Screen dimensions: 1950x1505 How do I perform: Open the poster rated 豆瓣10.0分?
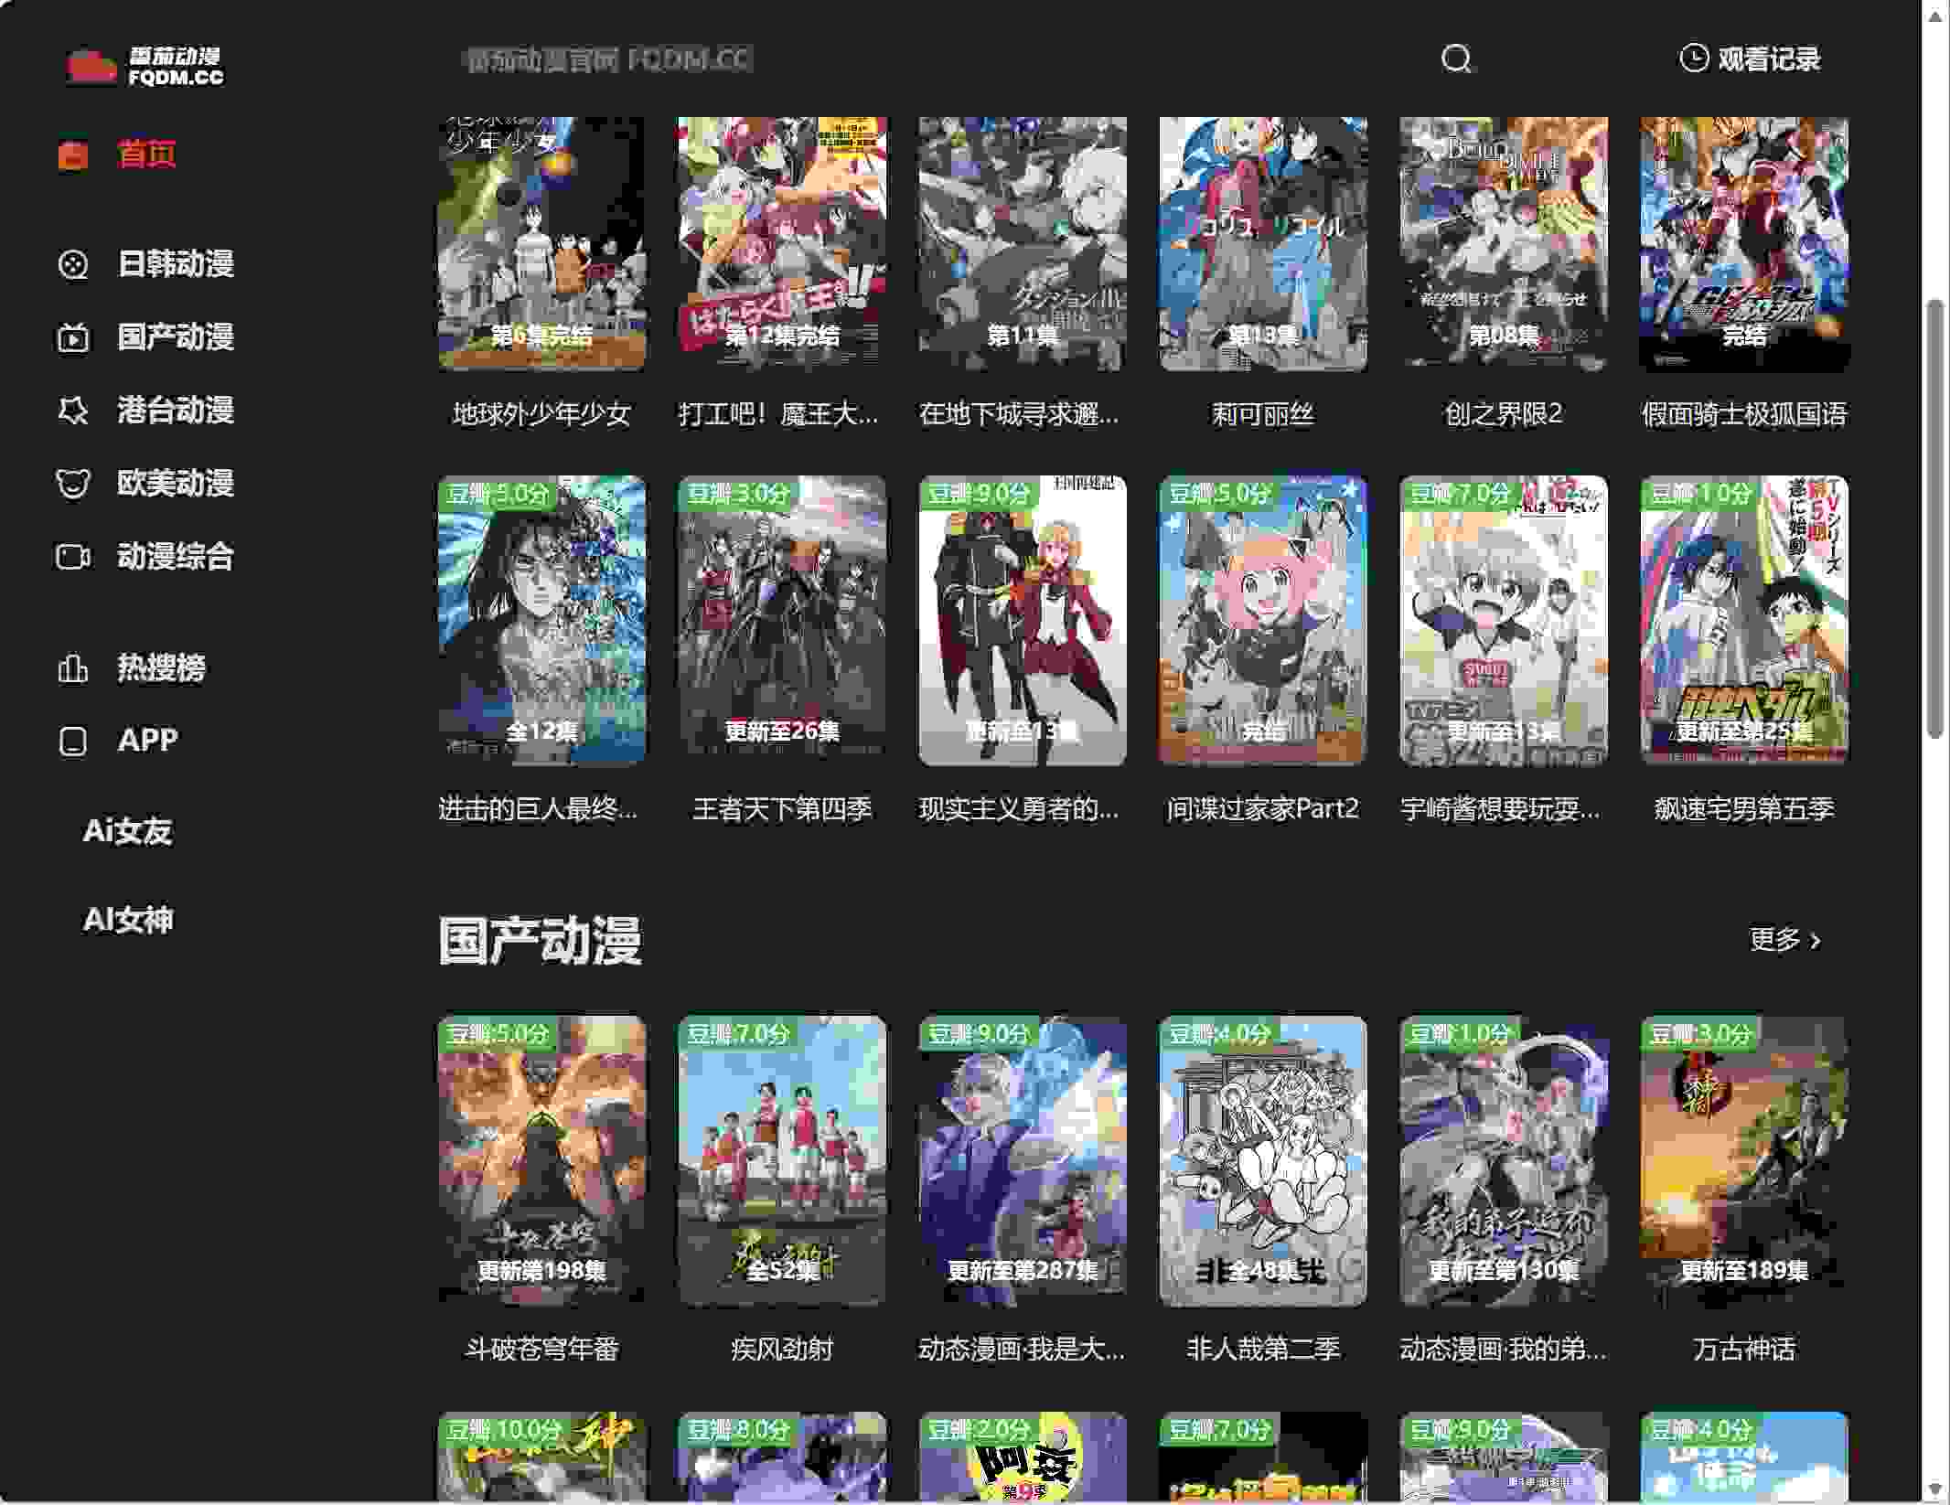(x=541, y=1457)
